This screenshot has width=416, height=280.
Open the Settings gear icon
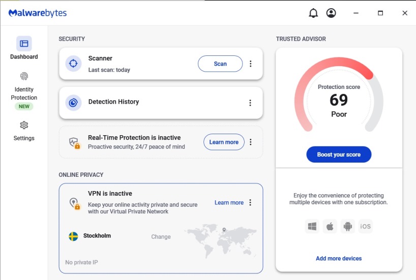point(24,125)
